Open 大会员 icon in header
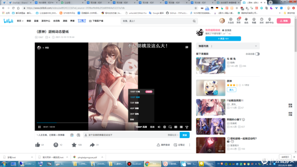 [x=230, y=20]
